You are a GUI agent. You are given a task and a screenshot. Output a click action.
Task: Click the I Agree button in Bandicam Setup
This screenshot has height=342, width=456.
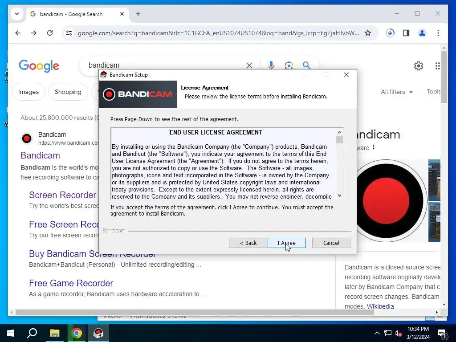[x=286, y=243]
